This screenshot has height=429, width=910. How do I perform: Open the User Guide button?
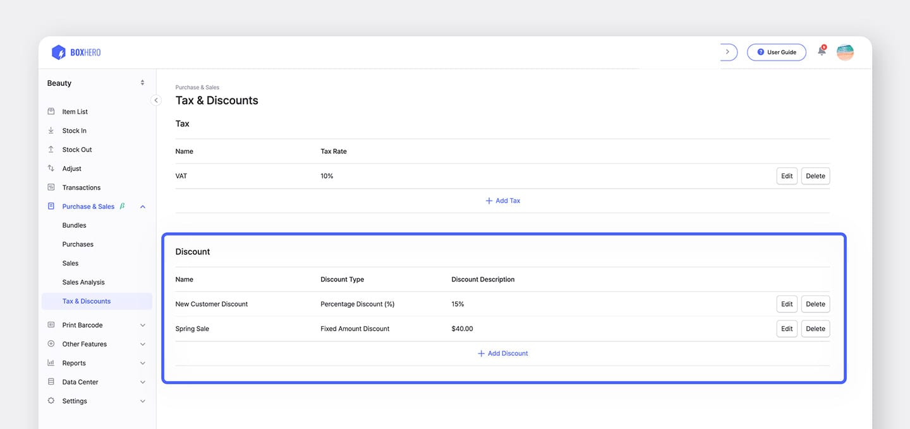(776, 52)
